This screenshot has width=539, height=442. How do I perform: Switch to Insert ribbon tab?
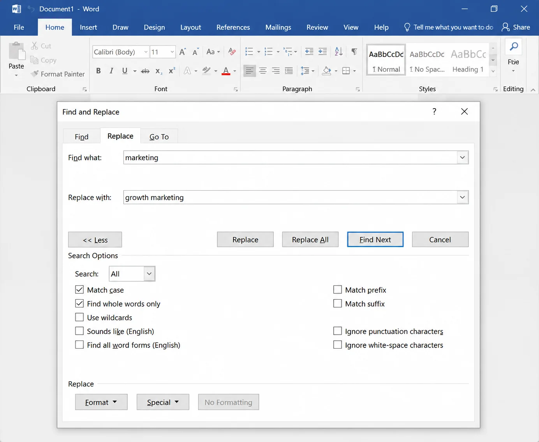(x=88, y=27)
